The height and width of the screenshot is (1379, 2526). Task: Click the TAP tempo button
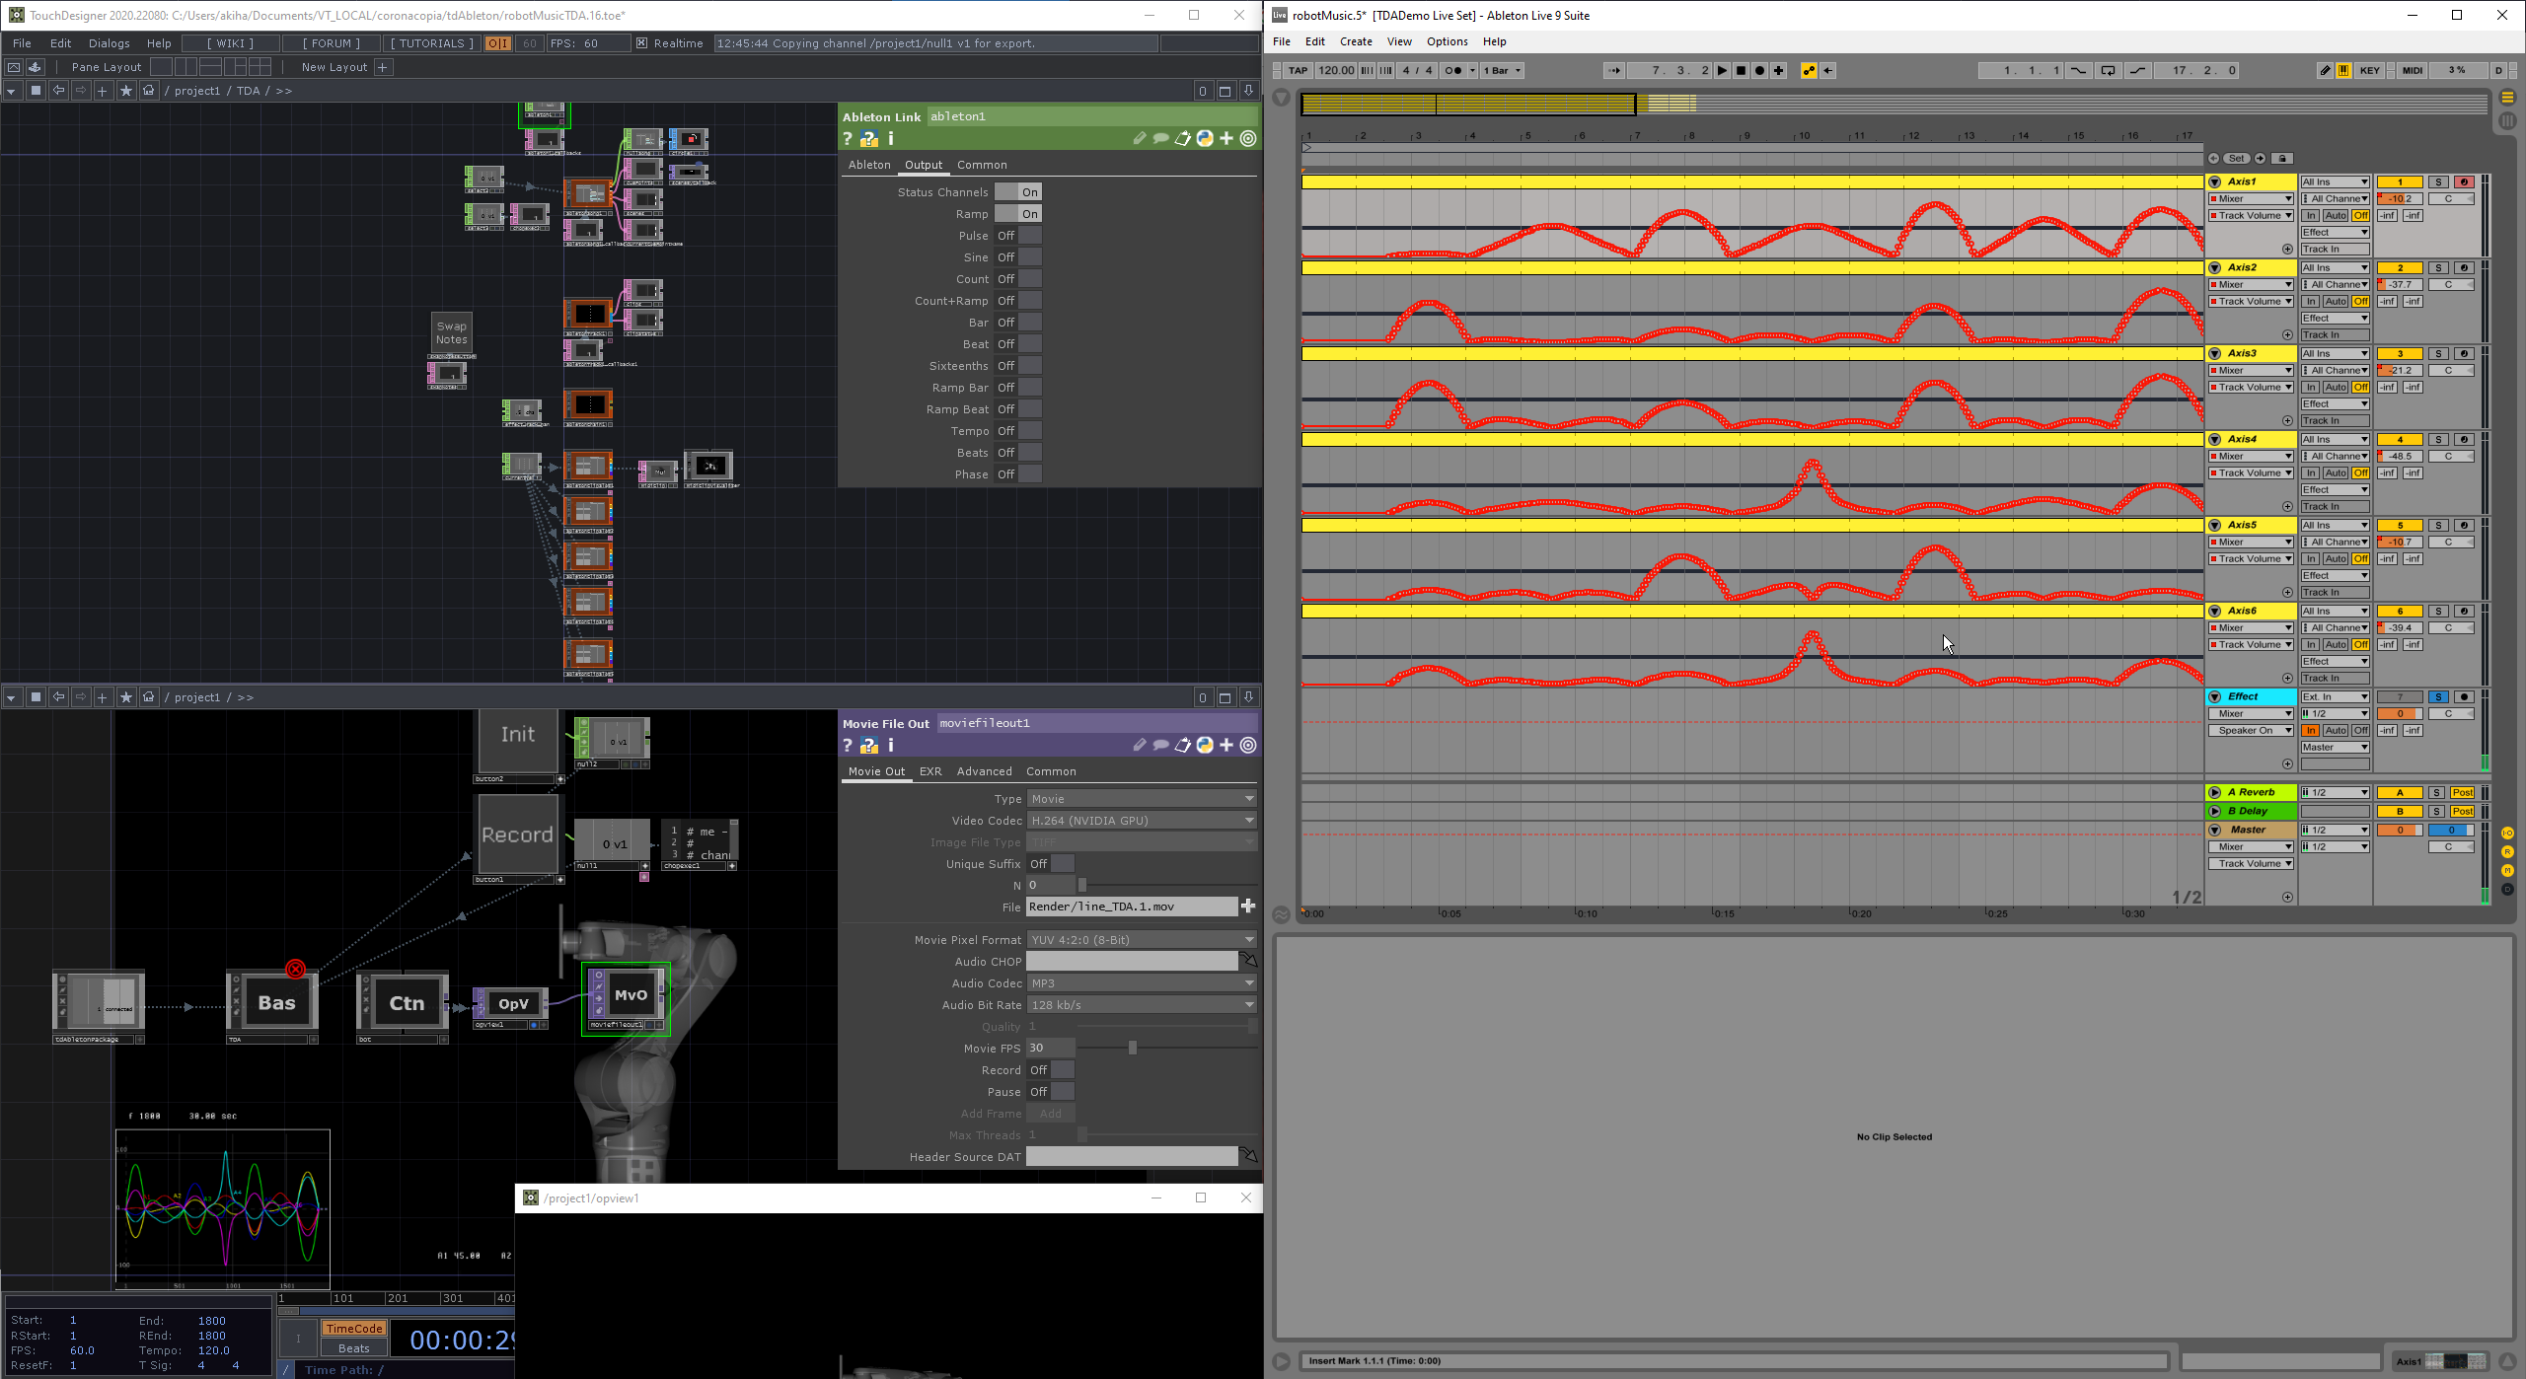[1298, 70]
